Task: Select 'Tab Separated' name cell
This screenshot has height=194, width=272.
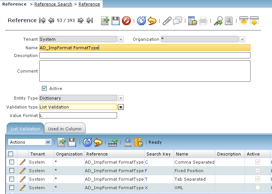Action: [195, 179]
